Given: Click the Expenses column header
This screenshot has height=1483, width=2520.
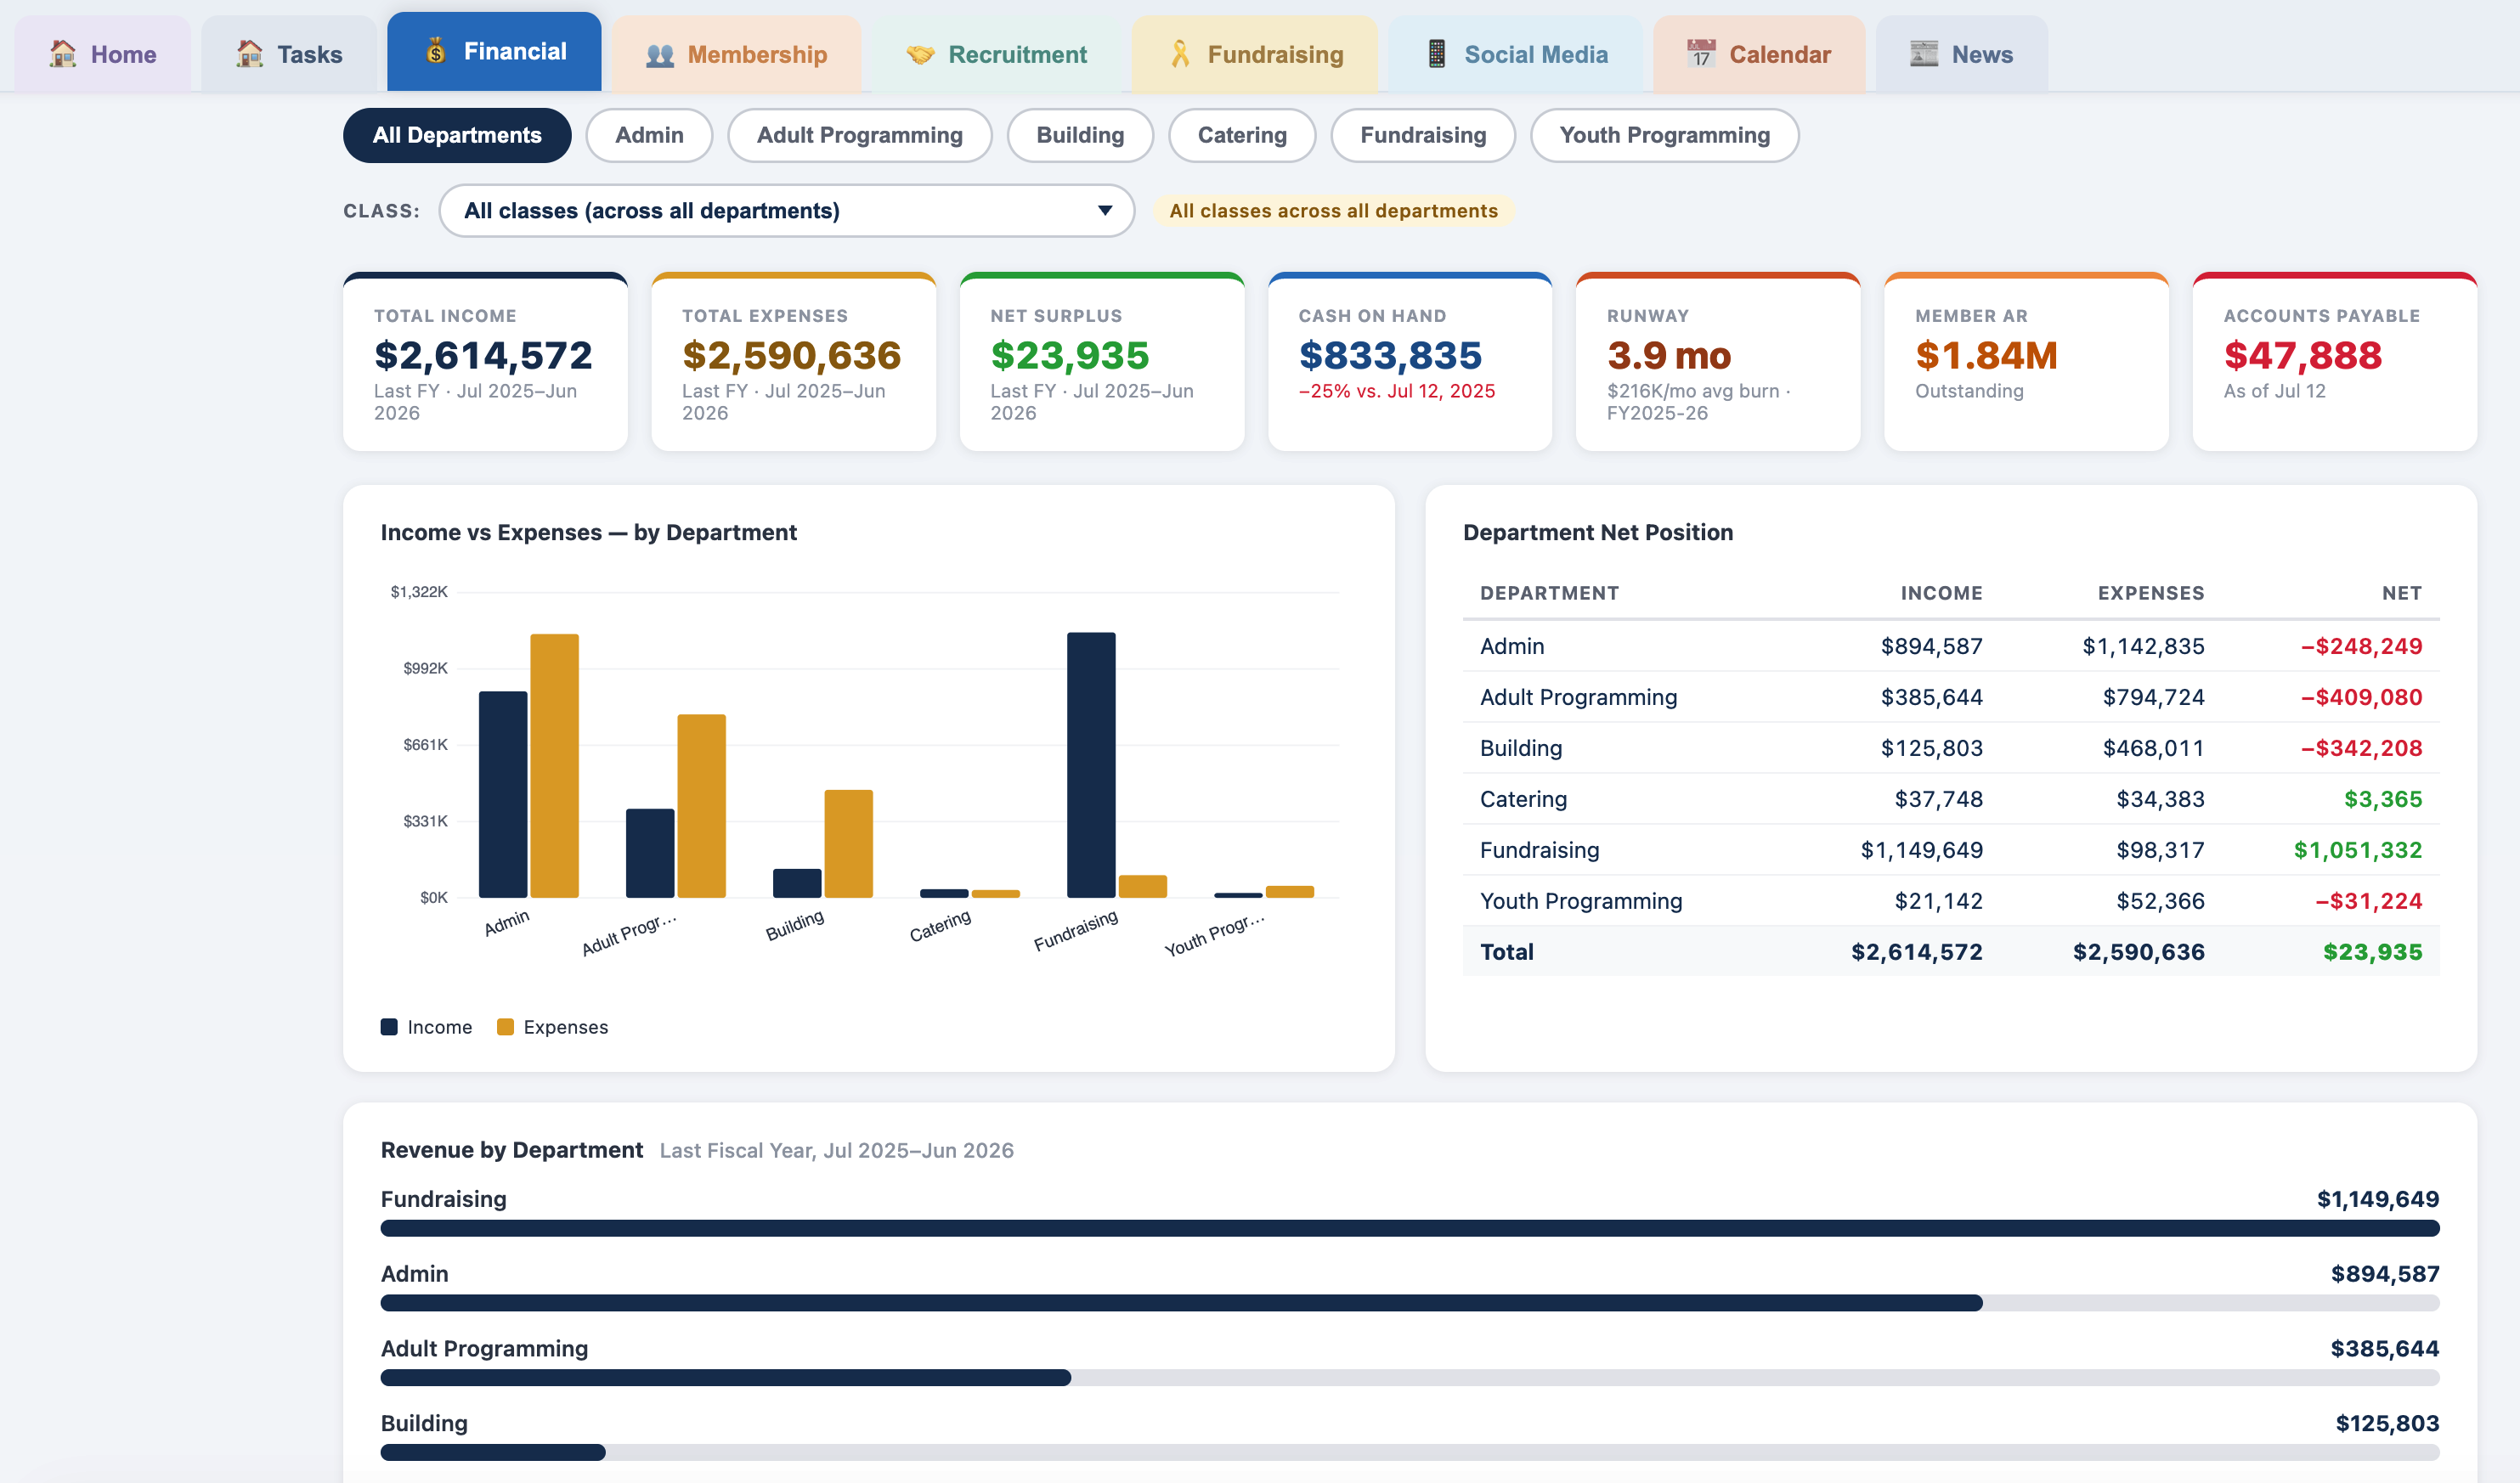Looking at the screenshot, I should 2151,593.
